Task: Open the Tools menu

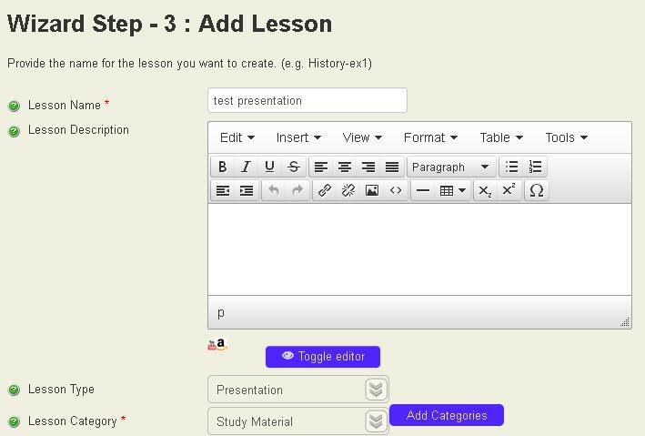Action: point(566,137)
